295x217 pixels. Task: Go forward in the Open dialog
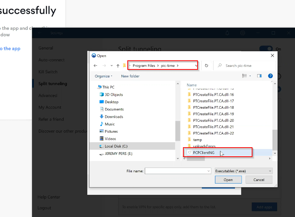(x=104, y=66)
